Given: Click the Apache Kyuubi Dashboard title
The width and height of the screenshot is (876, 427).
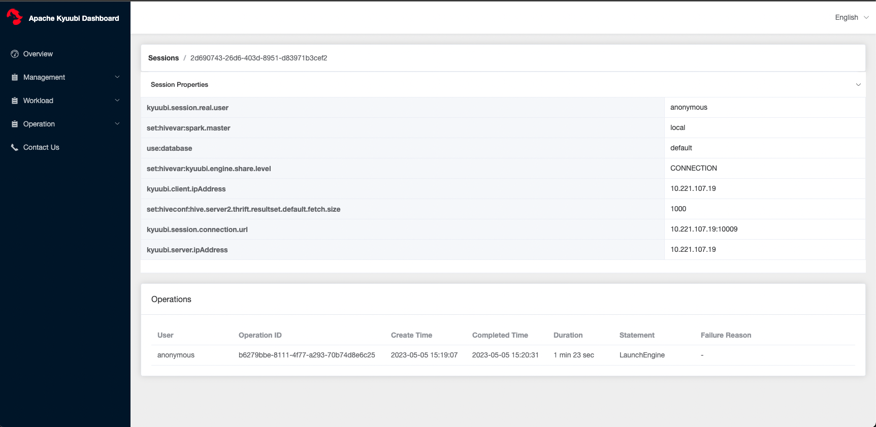Looking at the screenshot, I should click(74, 18).
